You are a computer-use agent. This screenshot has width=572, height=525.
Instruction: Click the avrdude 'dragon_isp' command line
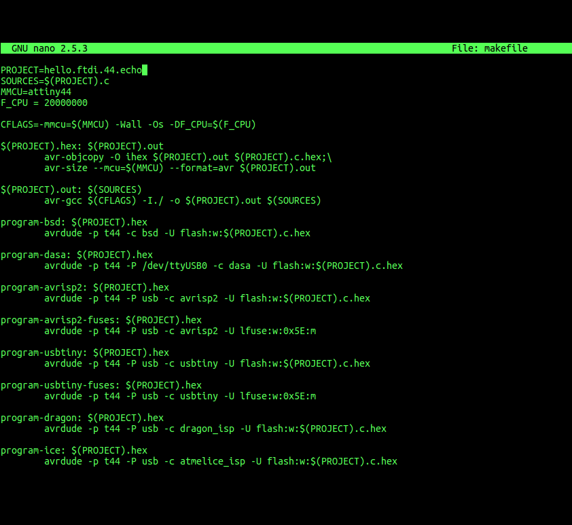(x=215, y=429)
